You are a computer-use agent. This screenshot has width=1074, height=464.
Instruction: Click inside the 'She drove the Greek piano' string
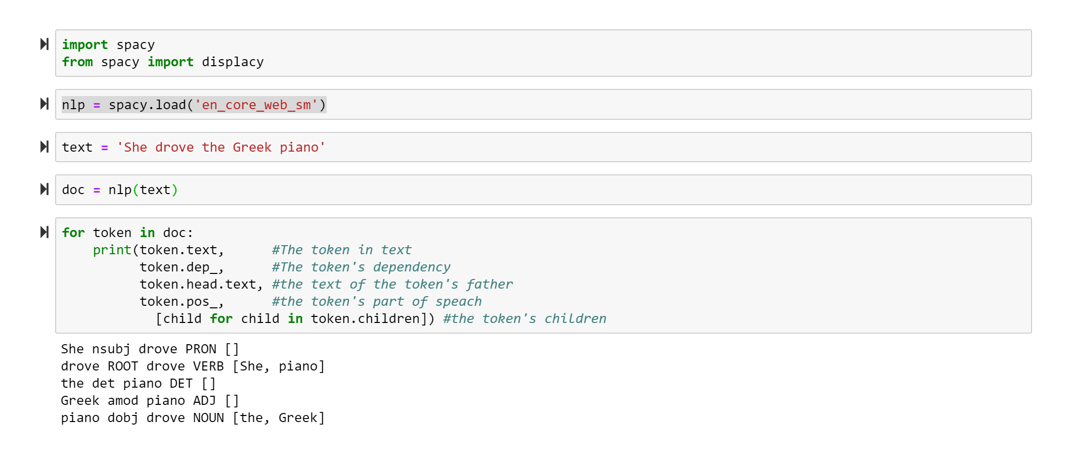pos(221,148)
